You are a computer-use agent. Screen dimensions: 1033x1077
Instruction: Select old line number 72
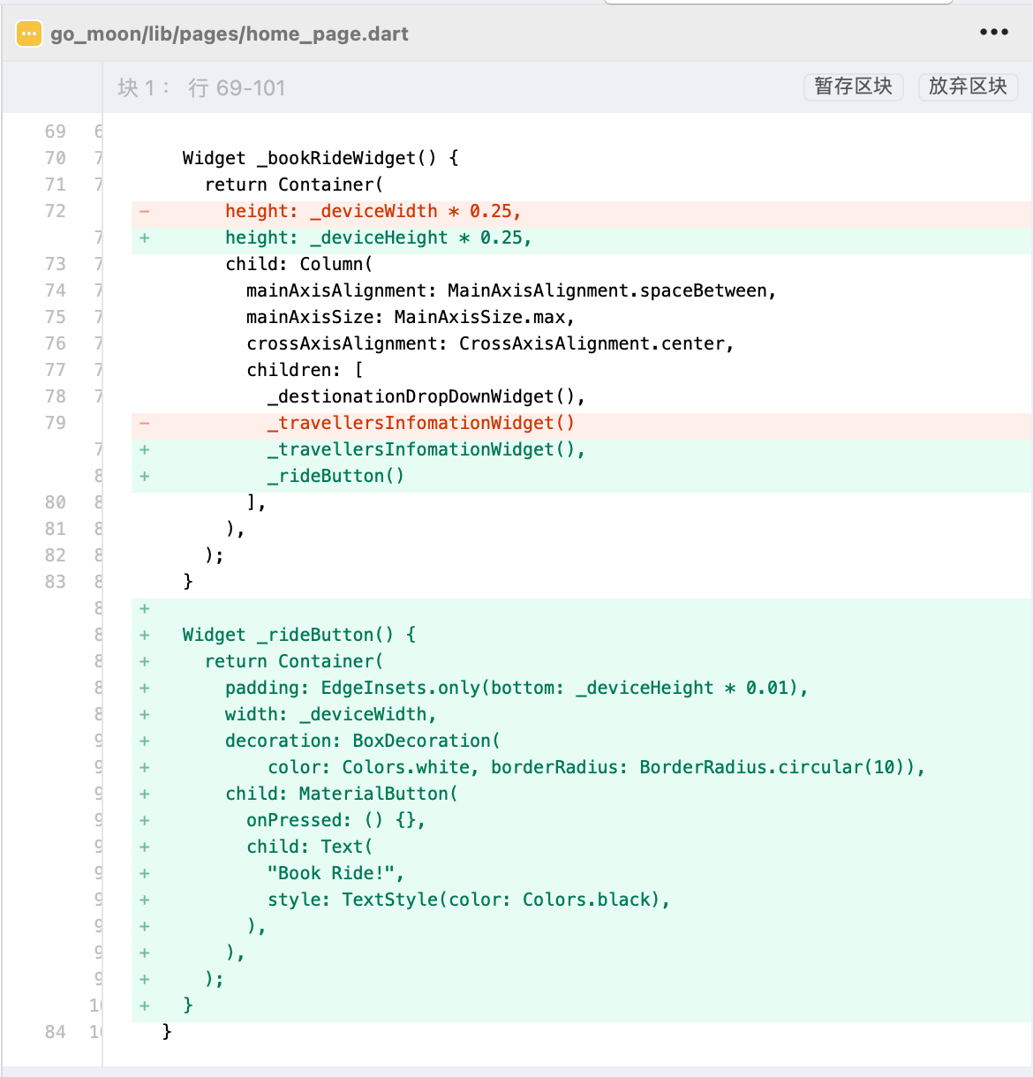tap(55, 211)
